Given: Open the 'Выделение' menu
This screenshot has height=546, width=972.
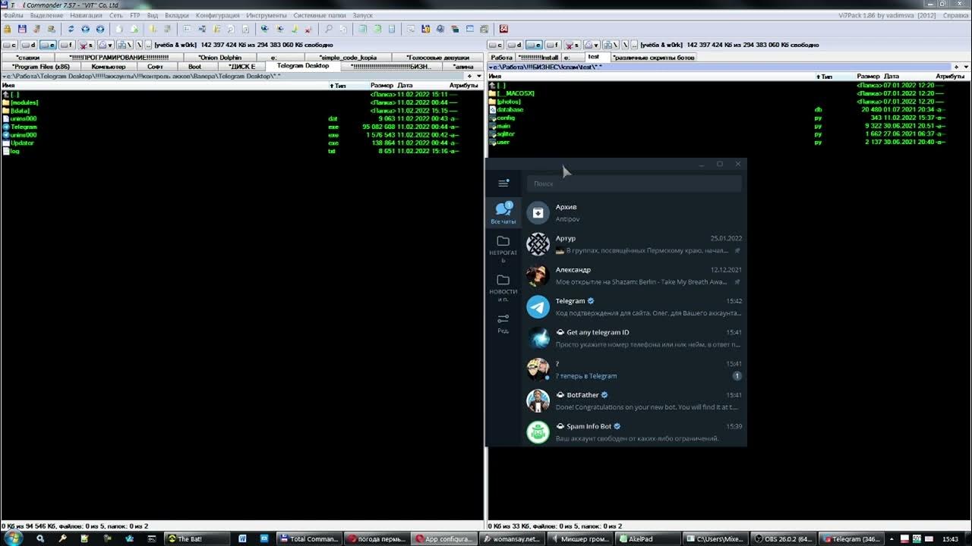Looking at the screenshot, I should pos(46,15).
